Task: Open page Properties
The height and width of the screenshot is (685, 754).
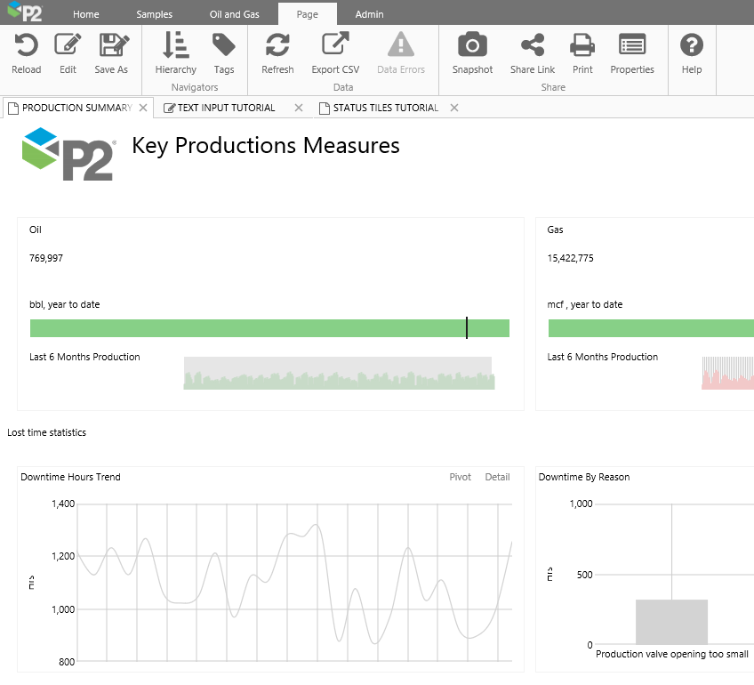Action: (632, 46)
